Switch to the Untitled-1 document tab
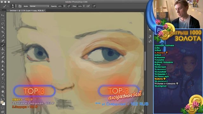 (27, 10)
